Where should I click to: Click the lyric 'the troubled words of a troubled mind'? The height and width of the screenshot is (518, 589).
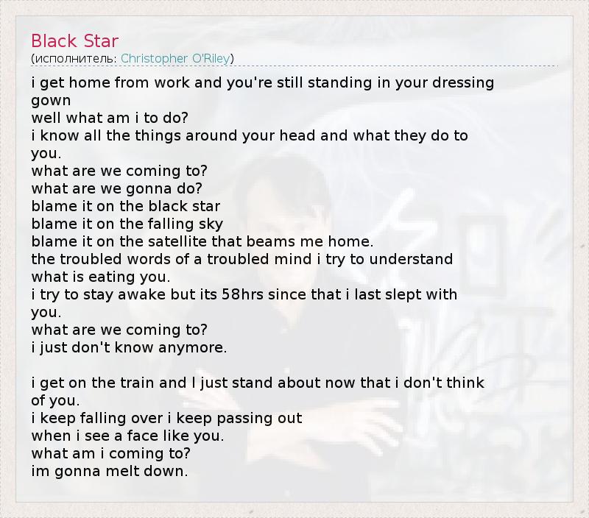click(x=242, y=259)
